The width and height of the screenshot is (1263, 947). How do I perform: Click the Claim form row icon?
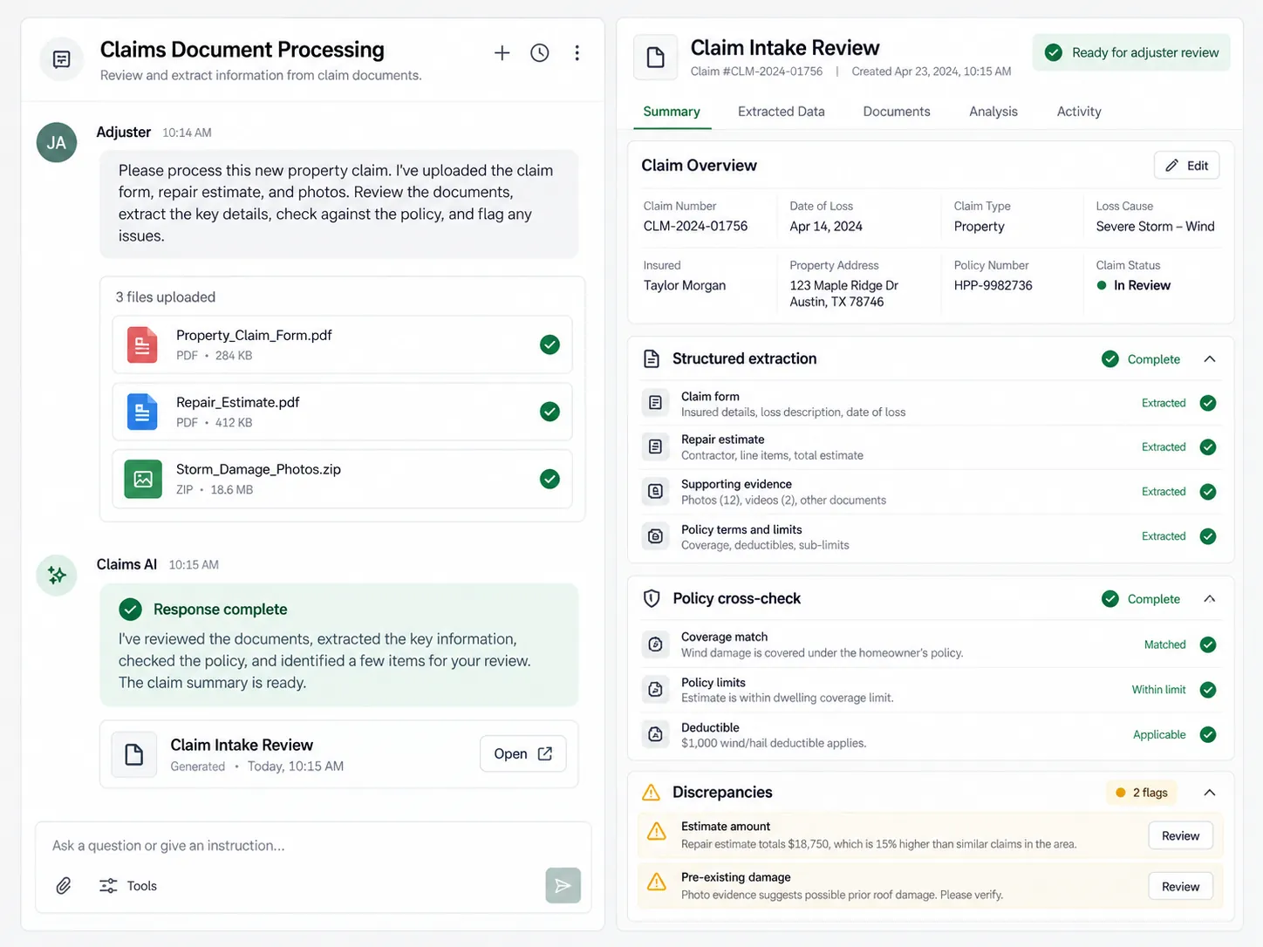click(x=655, y=403)
